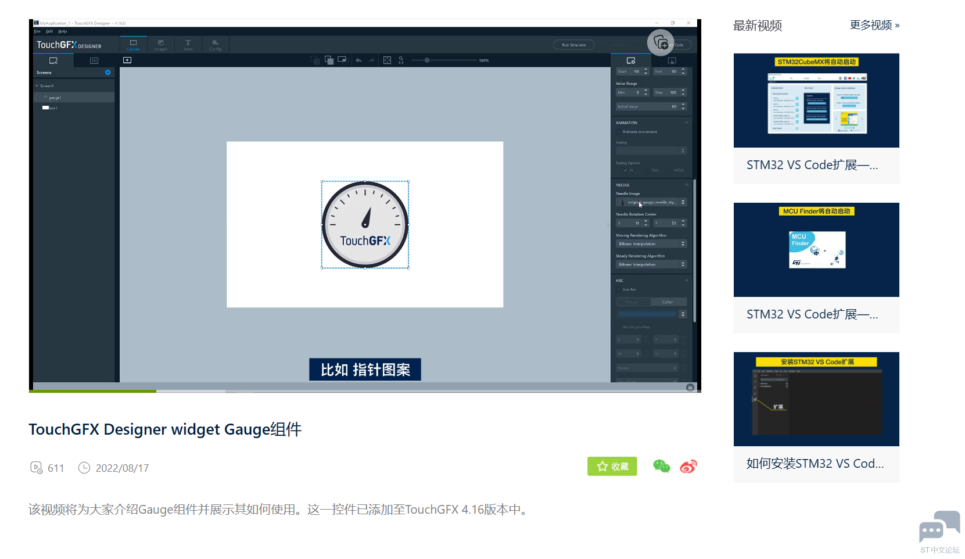Screen dimensions: 965x559
Task: Open the Edit menu
Action: [49, 31]
